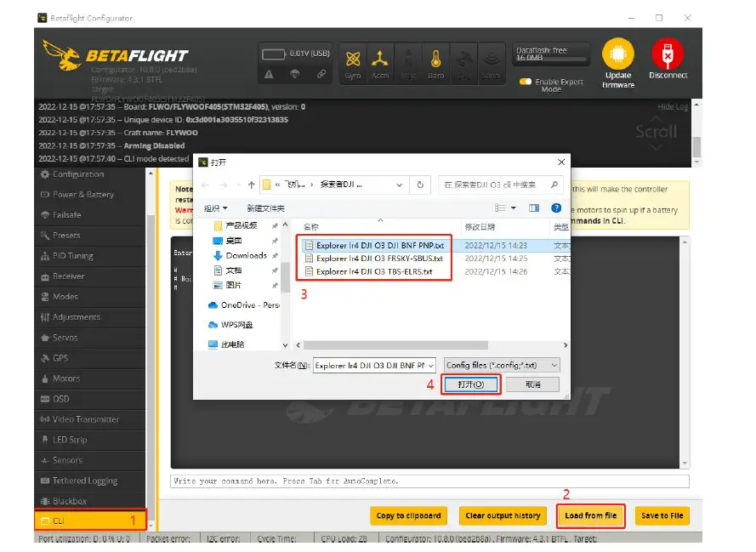
Task: Select the CLI tab
Action: (x=89, y=521)
